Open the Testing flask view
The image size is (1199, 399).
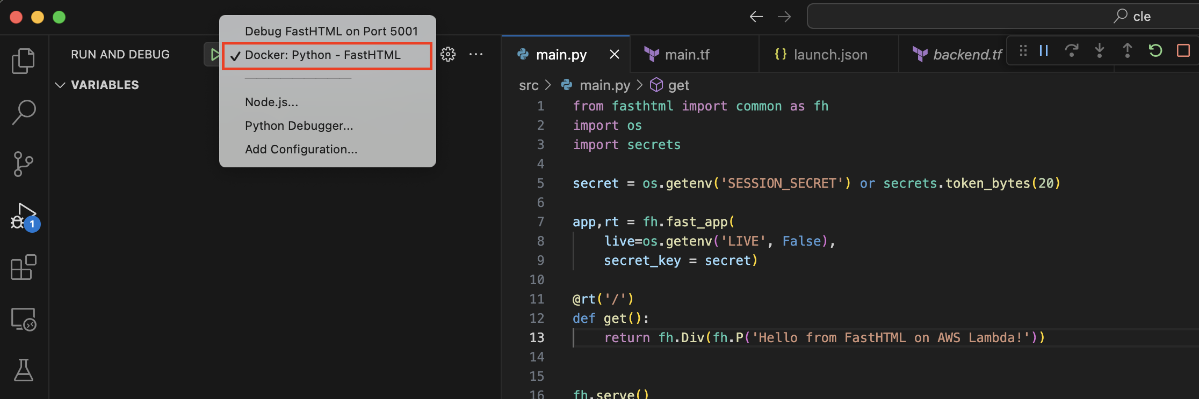23,370
